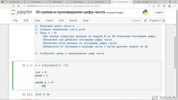Image resolution: width=178 pixels, height=100 pixels.
Task: Open the View menu
Action: (37, 20)
